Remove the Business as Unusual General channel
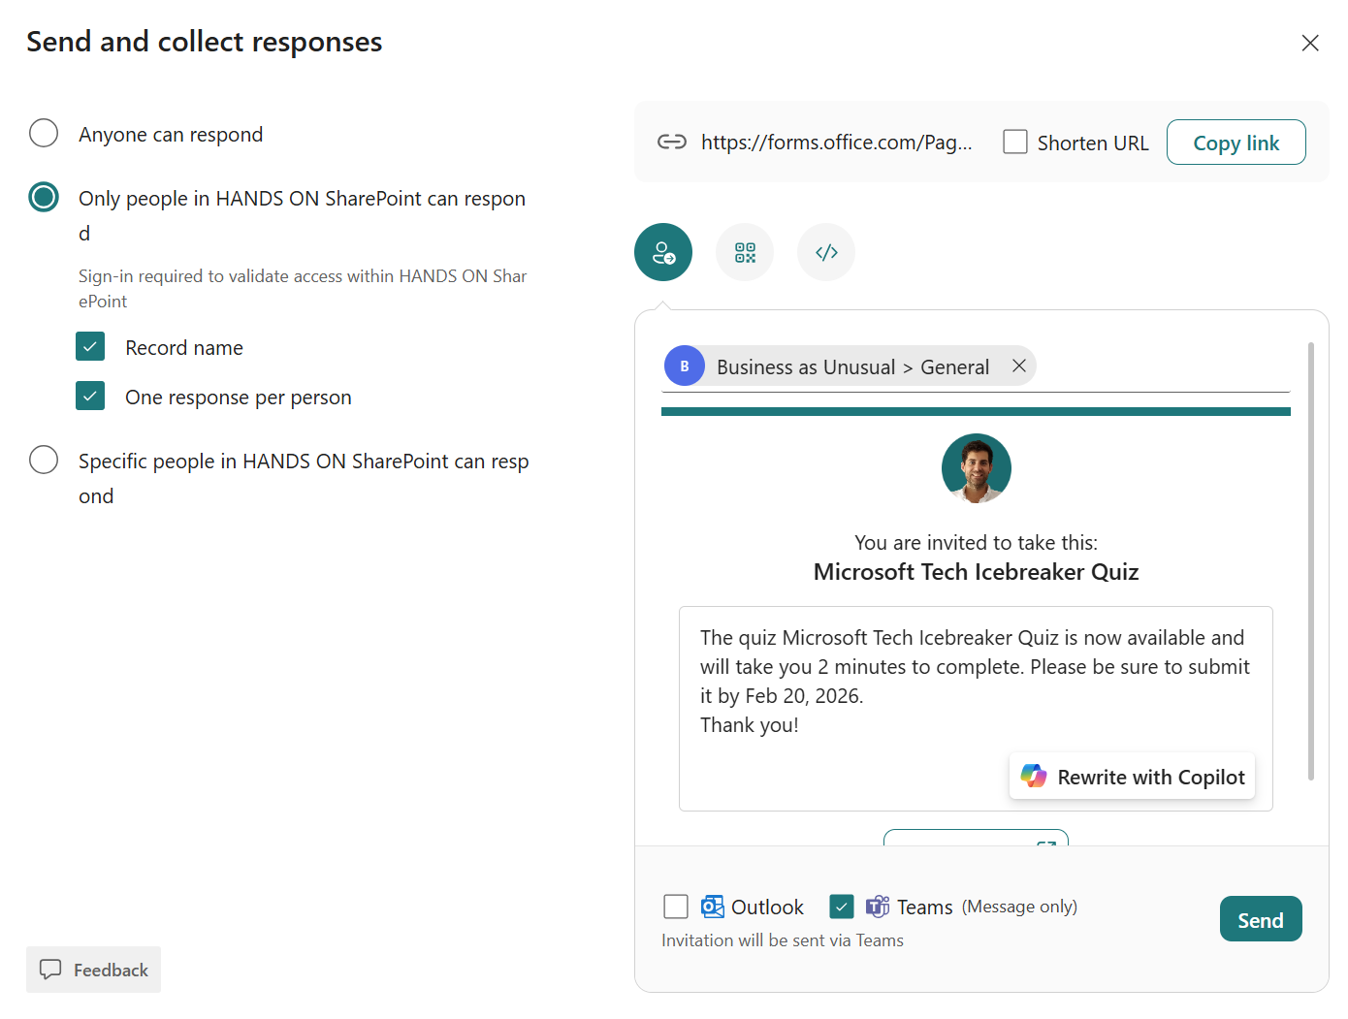1348x1019 pixels. coord(1019,366)
